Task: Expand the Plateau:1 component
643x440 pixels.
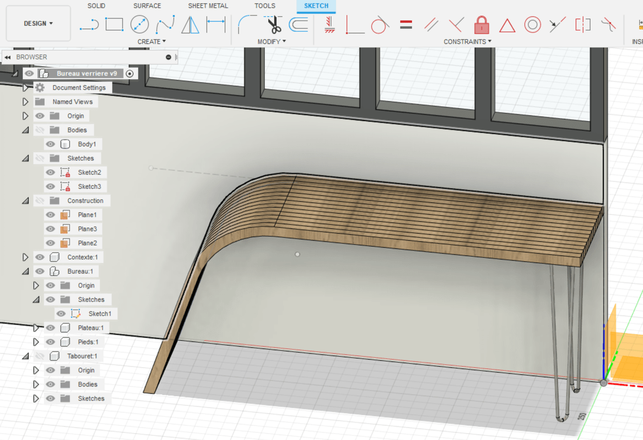Action: coord(36,328)
